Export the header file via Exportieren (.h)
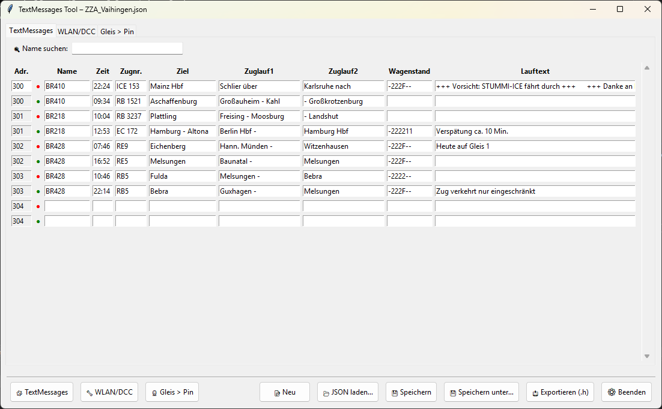The height and width of the screenshot is (409, 662). click(560, 392)
